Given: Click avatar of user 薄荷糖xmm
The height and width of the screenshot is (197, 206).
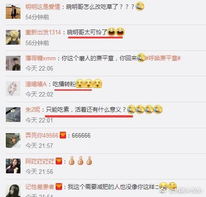Looking at the screenshot, I should coord(13,63).
